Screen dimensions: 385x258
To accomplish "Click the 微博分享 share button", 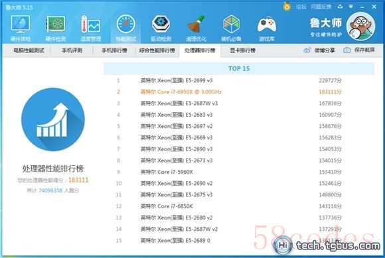I will click(319, 50).
